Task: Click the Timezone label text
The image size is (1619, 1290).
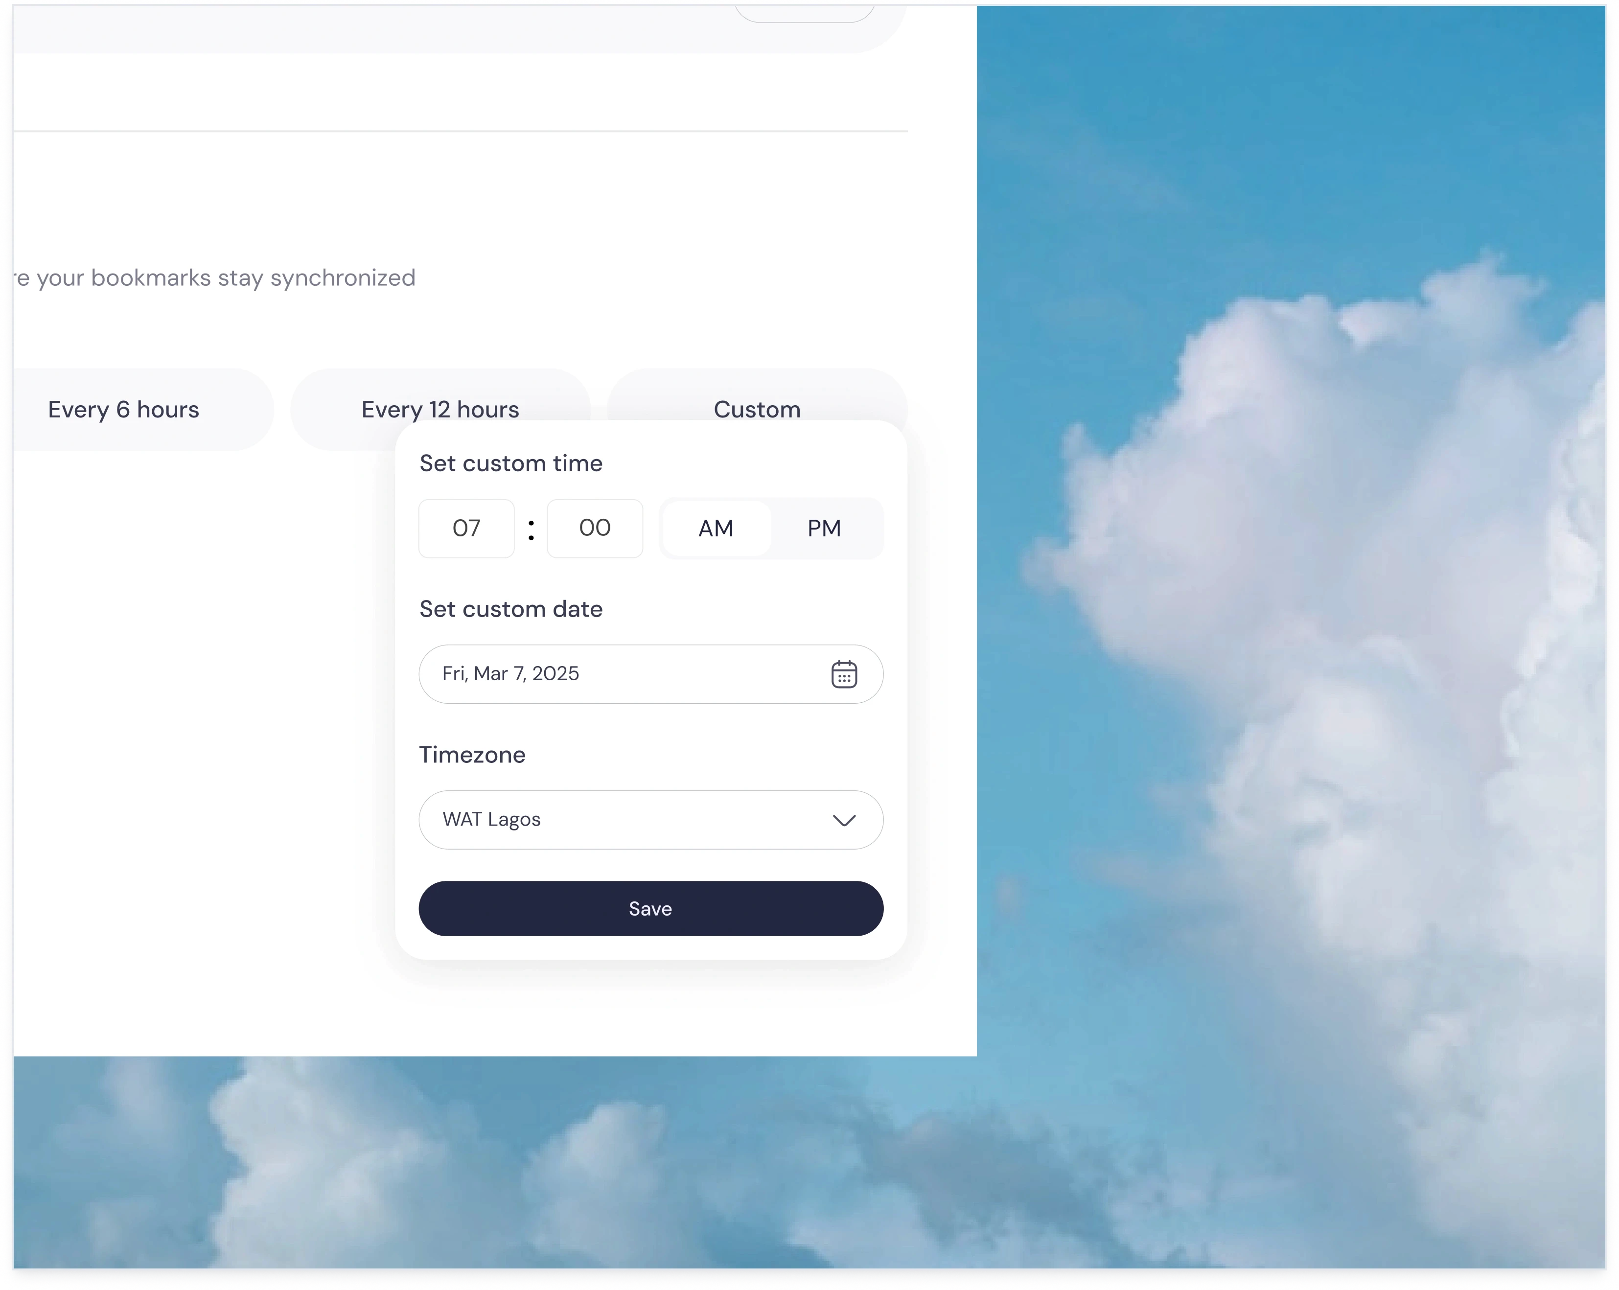Action: pos(472,755)
